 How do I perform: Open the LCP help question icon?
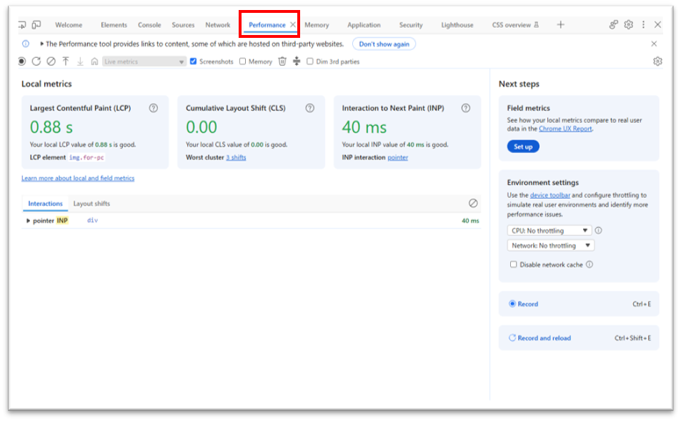pos(154,108)
